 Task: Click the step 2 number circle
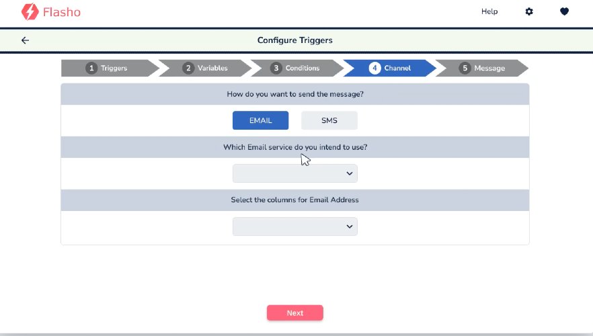pyautogui.click(x=188, y=68)
